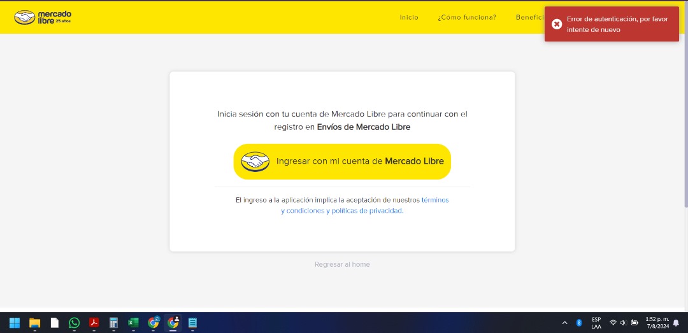688x333 pixels.
Task: Open the Windows Start menu
Action: click(15, 323)
